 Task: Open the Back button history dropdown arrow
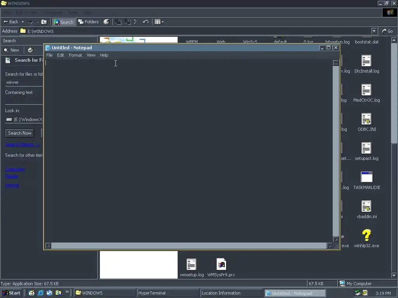point(23,22)
